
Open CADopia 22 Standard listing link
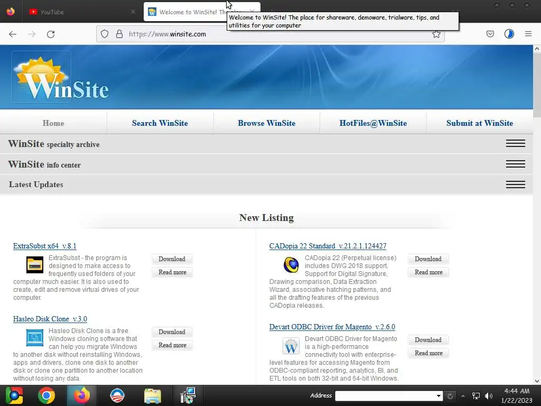pos(328,246)
